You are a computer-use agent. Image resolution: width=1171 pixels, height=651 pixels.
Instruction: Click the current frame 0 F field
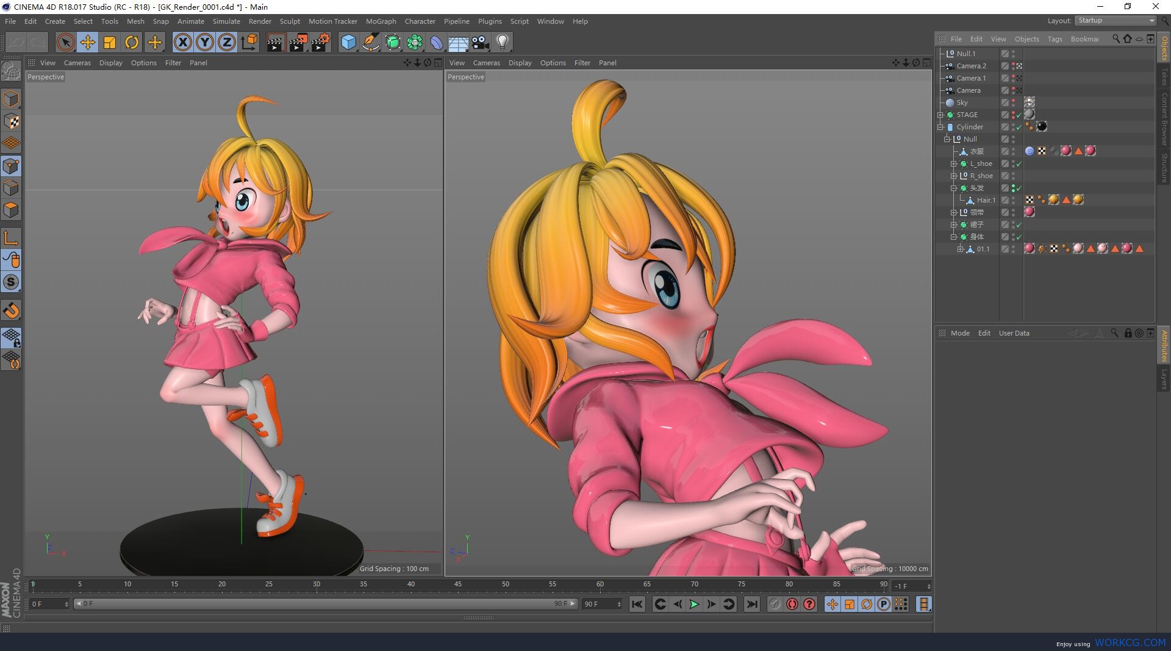(x=49, y=604)
